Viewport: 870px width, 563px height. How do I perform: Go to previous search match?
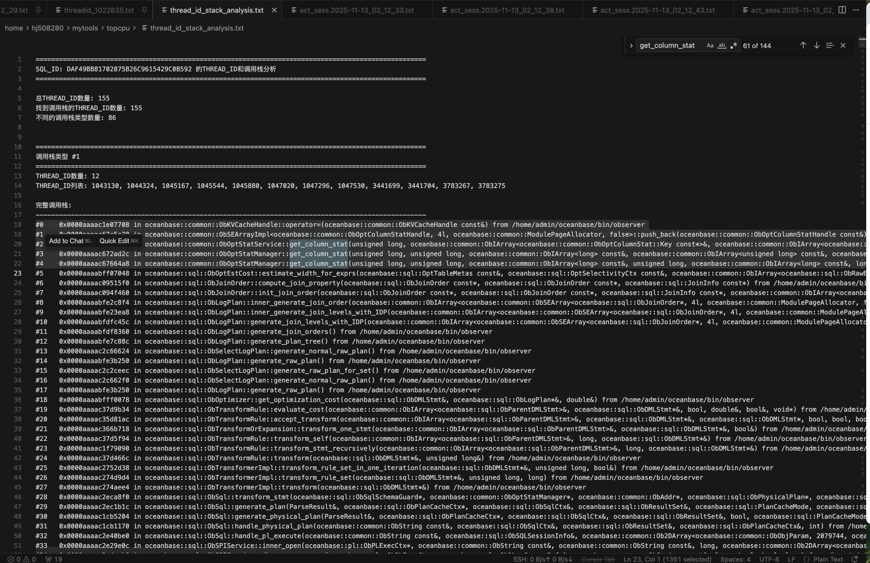803,46
